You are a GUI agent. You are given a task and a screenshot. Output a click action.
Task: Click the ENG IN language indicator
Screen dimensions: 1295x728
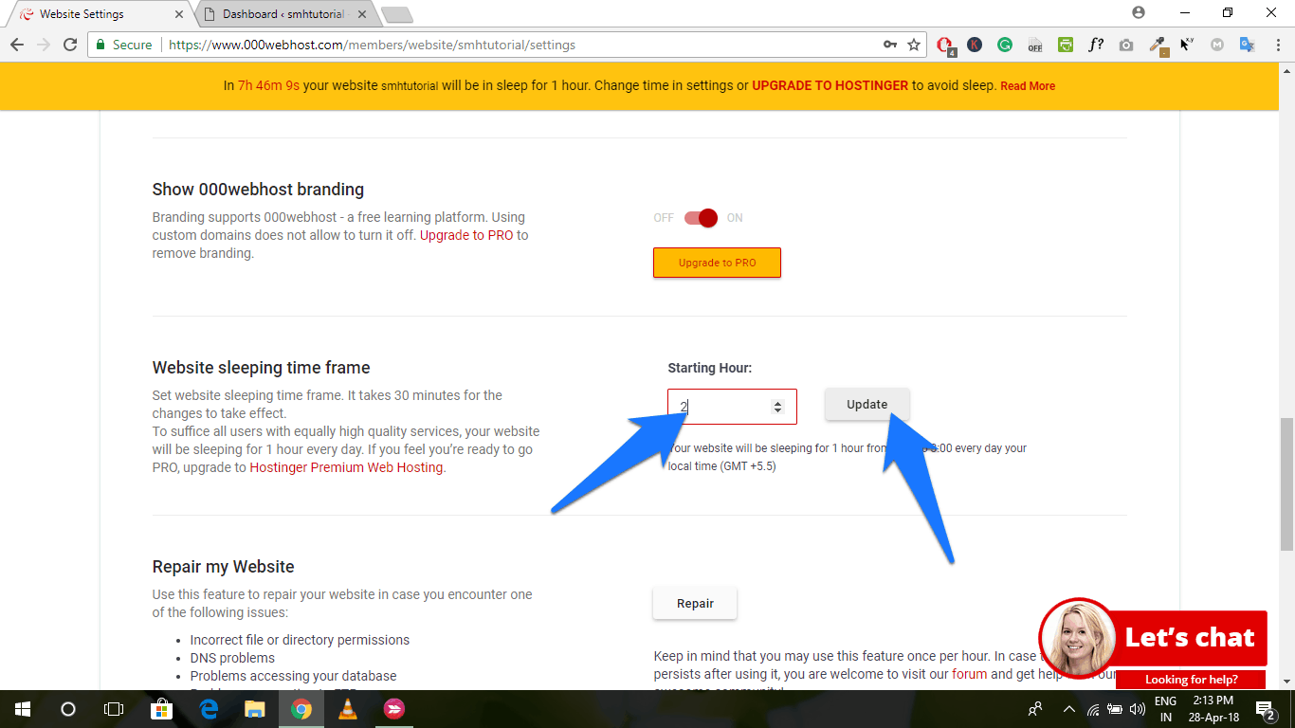(1165, 708)
